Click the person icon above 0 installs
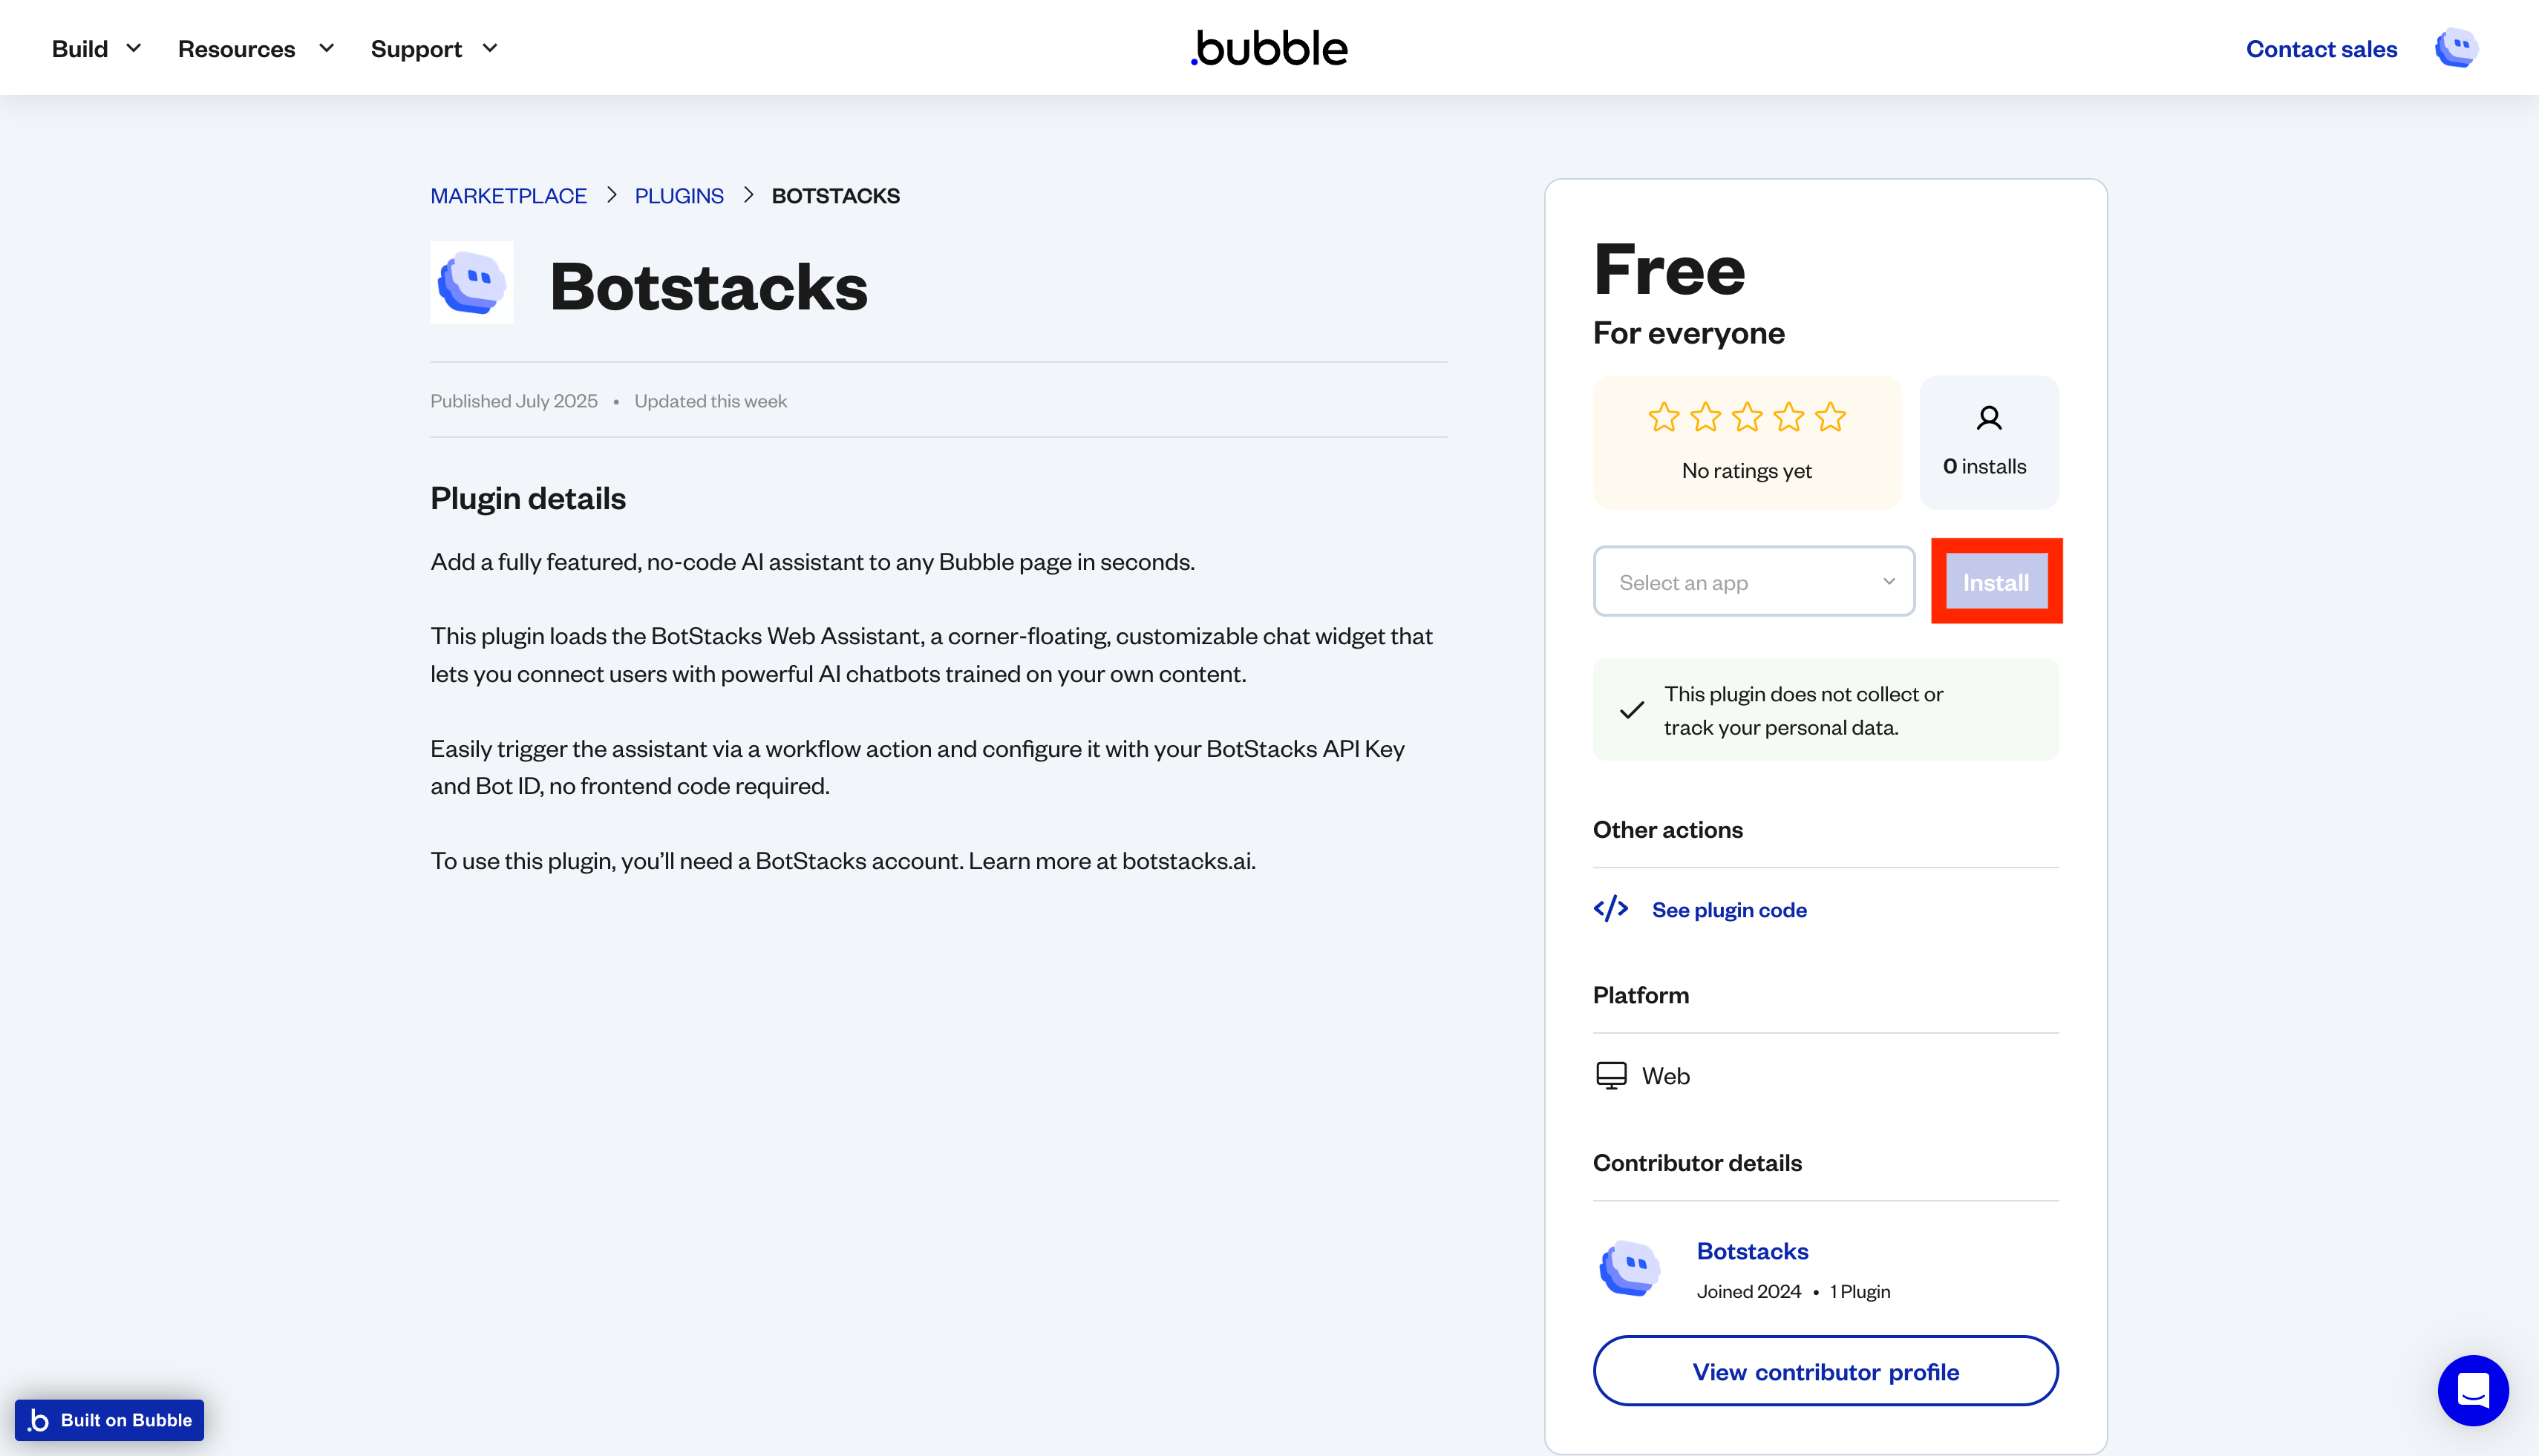Viewport: 2539px width, 1456px height. 1988,418
